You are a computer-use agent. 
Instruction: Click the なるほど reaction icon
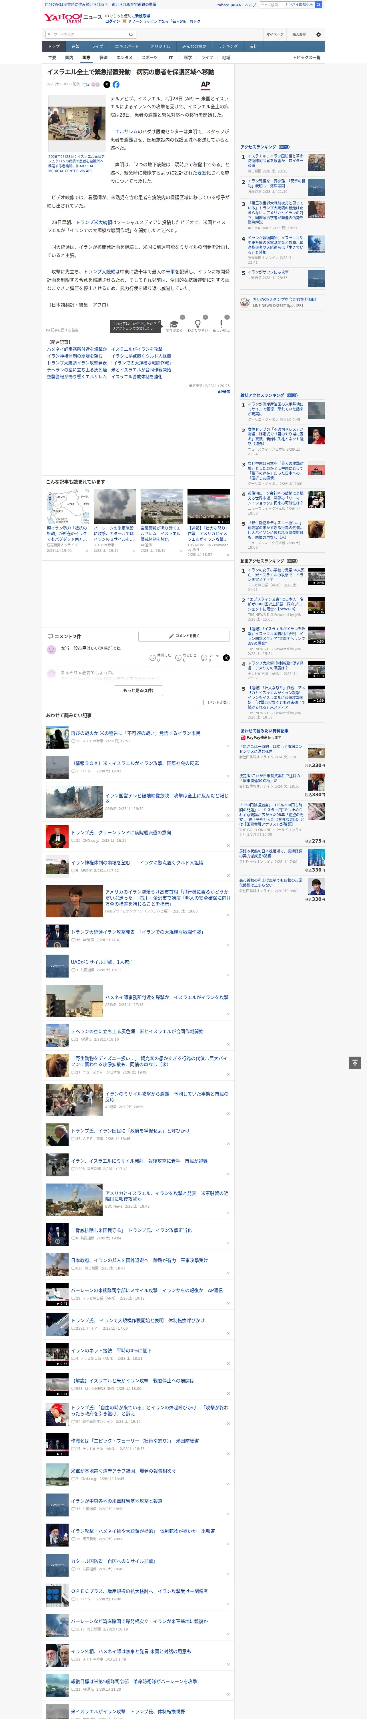tap(179, 658)
